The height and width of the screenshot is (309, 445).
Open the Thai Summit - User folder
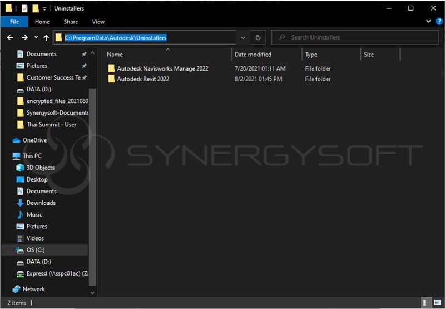51,125
